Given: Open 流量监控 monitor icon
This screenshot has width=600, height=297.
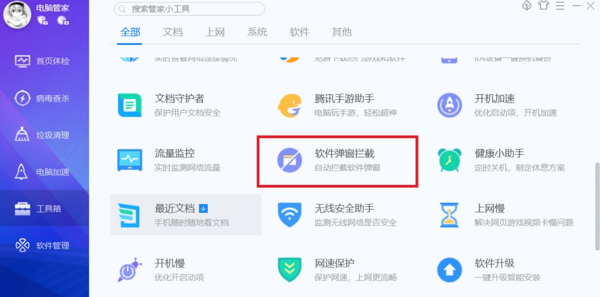Looking at the screenshot, I should (x=130, y=160).
